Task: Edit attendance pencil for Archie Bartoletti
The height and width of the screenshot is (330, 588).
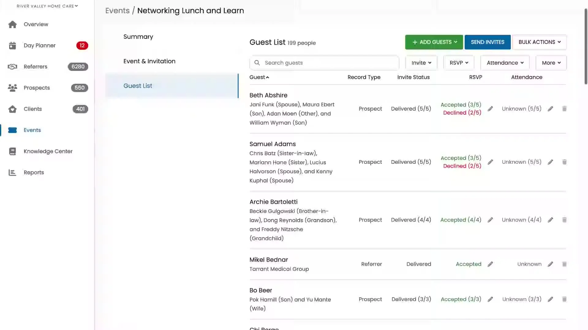Action: (550, 220)
